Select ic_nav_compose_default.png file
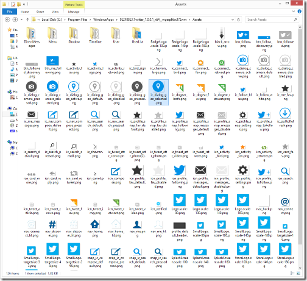 tap(53, 121)
